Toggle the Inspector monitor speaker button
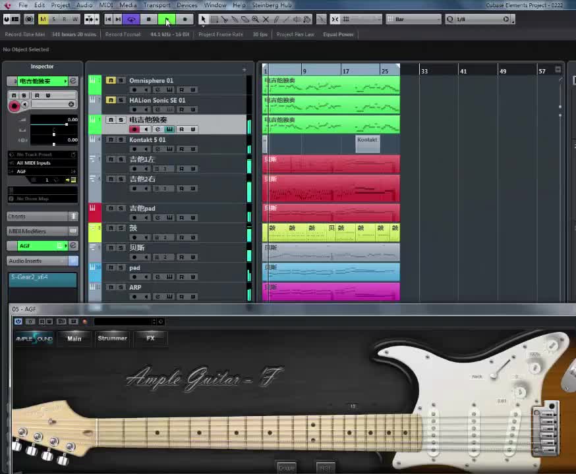 25,105
